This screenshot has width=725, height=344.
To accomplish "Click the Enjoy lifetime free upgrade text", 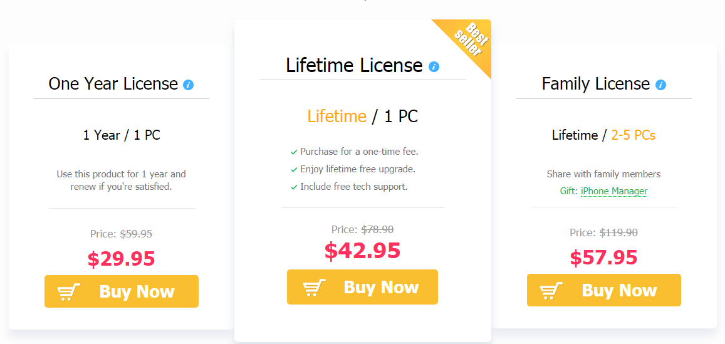I will [x=358, y=169].
